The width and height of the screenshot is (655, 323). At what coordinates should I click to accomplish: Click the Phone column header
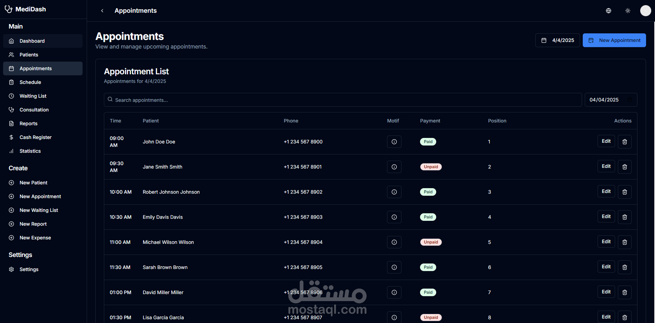(291, 121)
